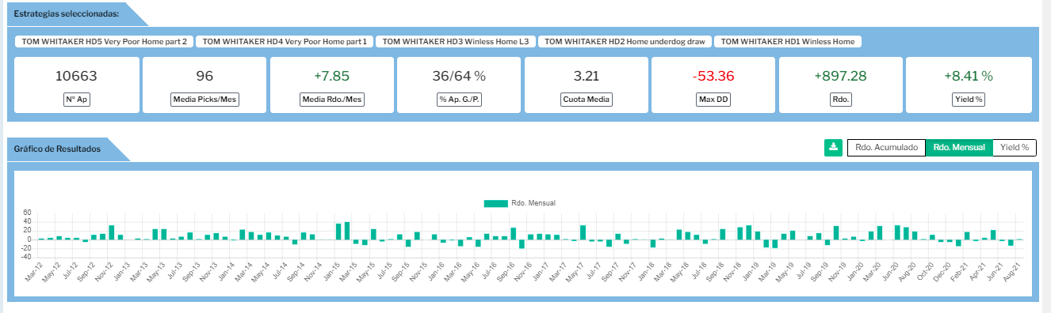Click the green download chart icon
This screenshot has height=313, width=1051.
[x=833, y=147]
